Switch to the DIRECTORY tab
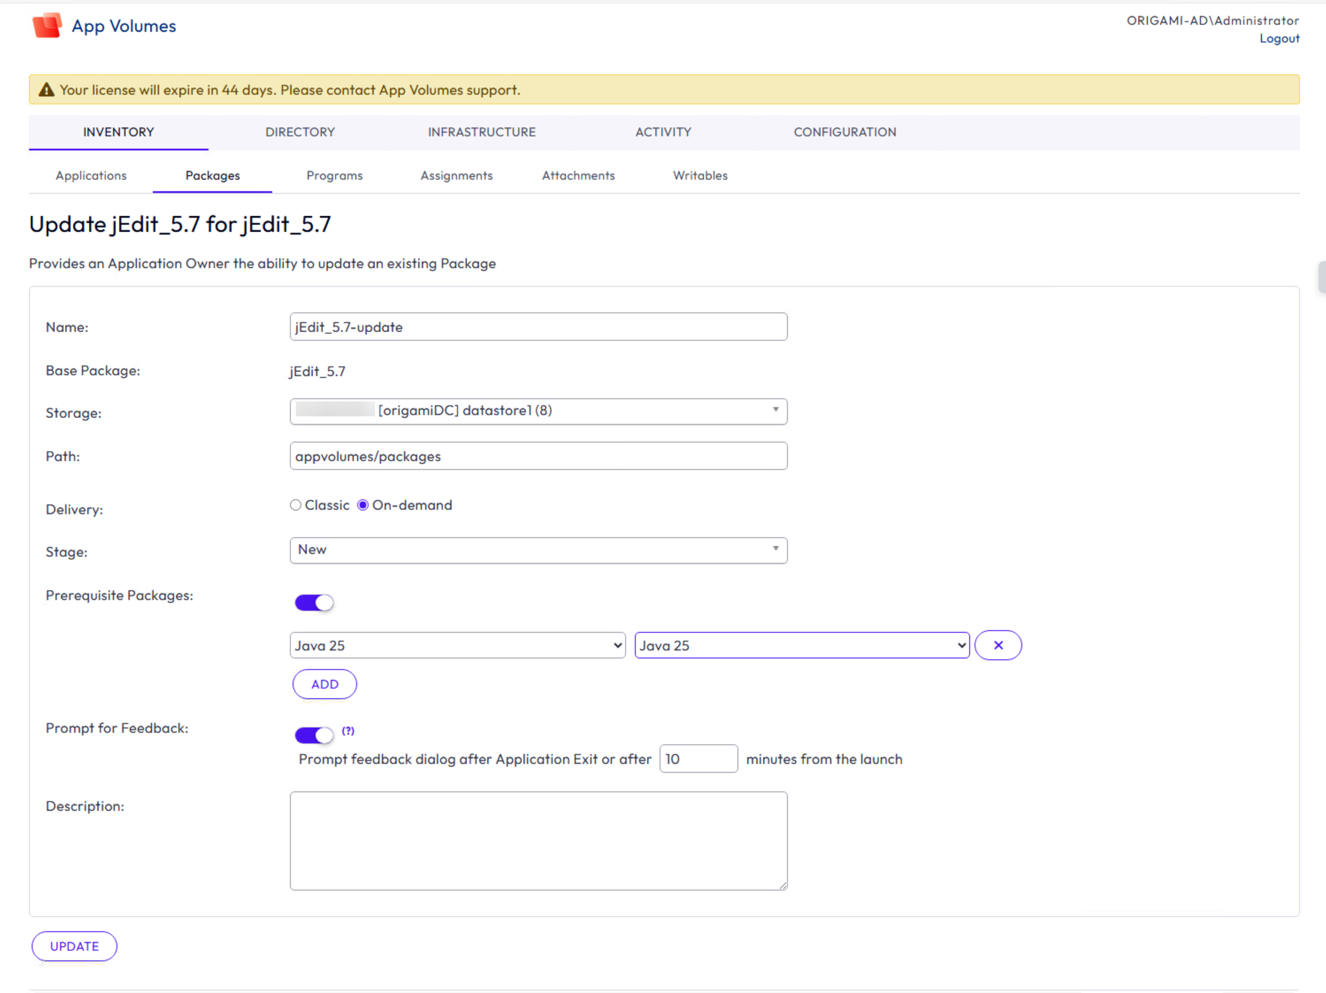The width and height of the screenshot is (1326, 993). click(300, 132)
